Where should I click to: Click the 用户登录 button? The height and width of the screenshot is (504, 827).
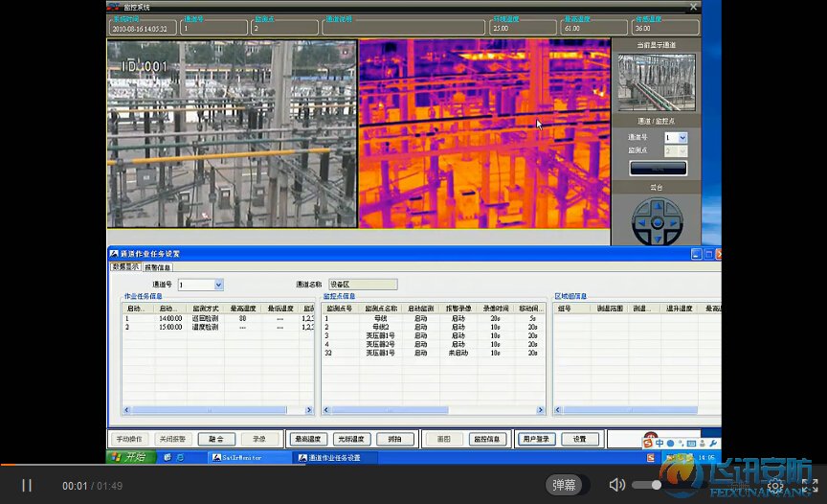(536, 439)
